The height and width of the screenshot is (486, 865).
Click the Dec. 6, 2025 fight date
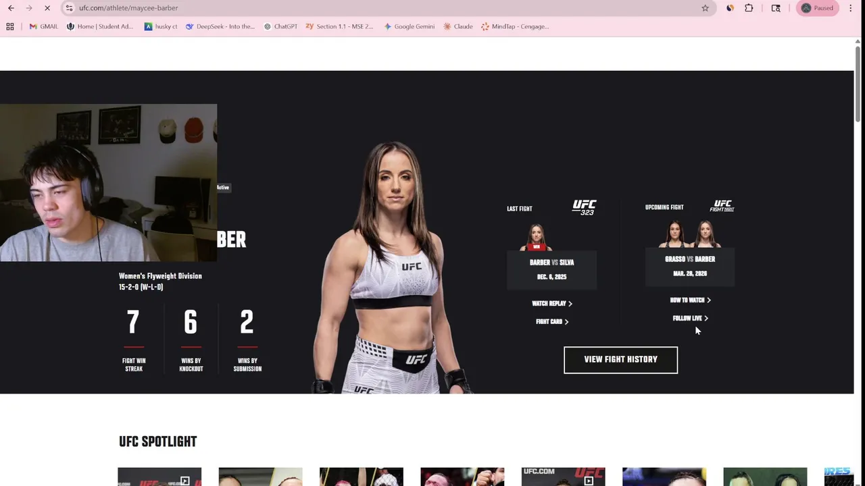click(x=552, y=277)
